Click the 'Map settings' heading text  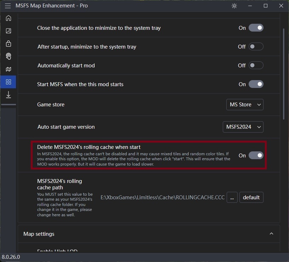click(x=39, y=234)
